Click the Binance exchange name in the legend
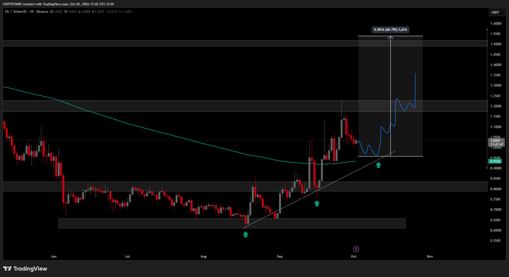The width and height of the screenshot is (509, 277). tap(42, 11)
